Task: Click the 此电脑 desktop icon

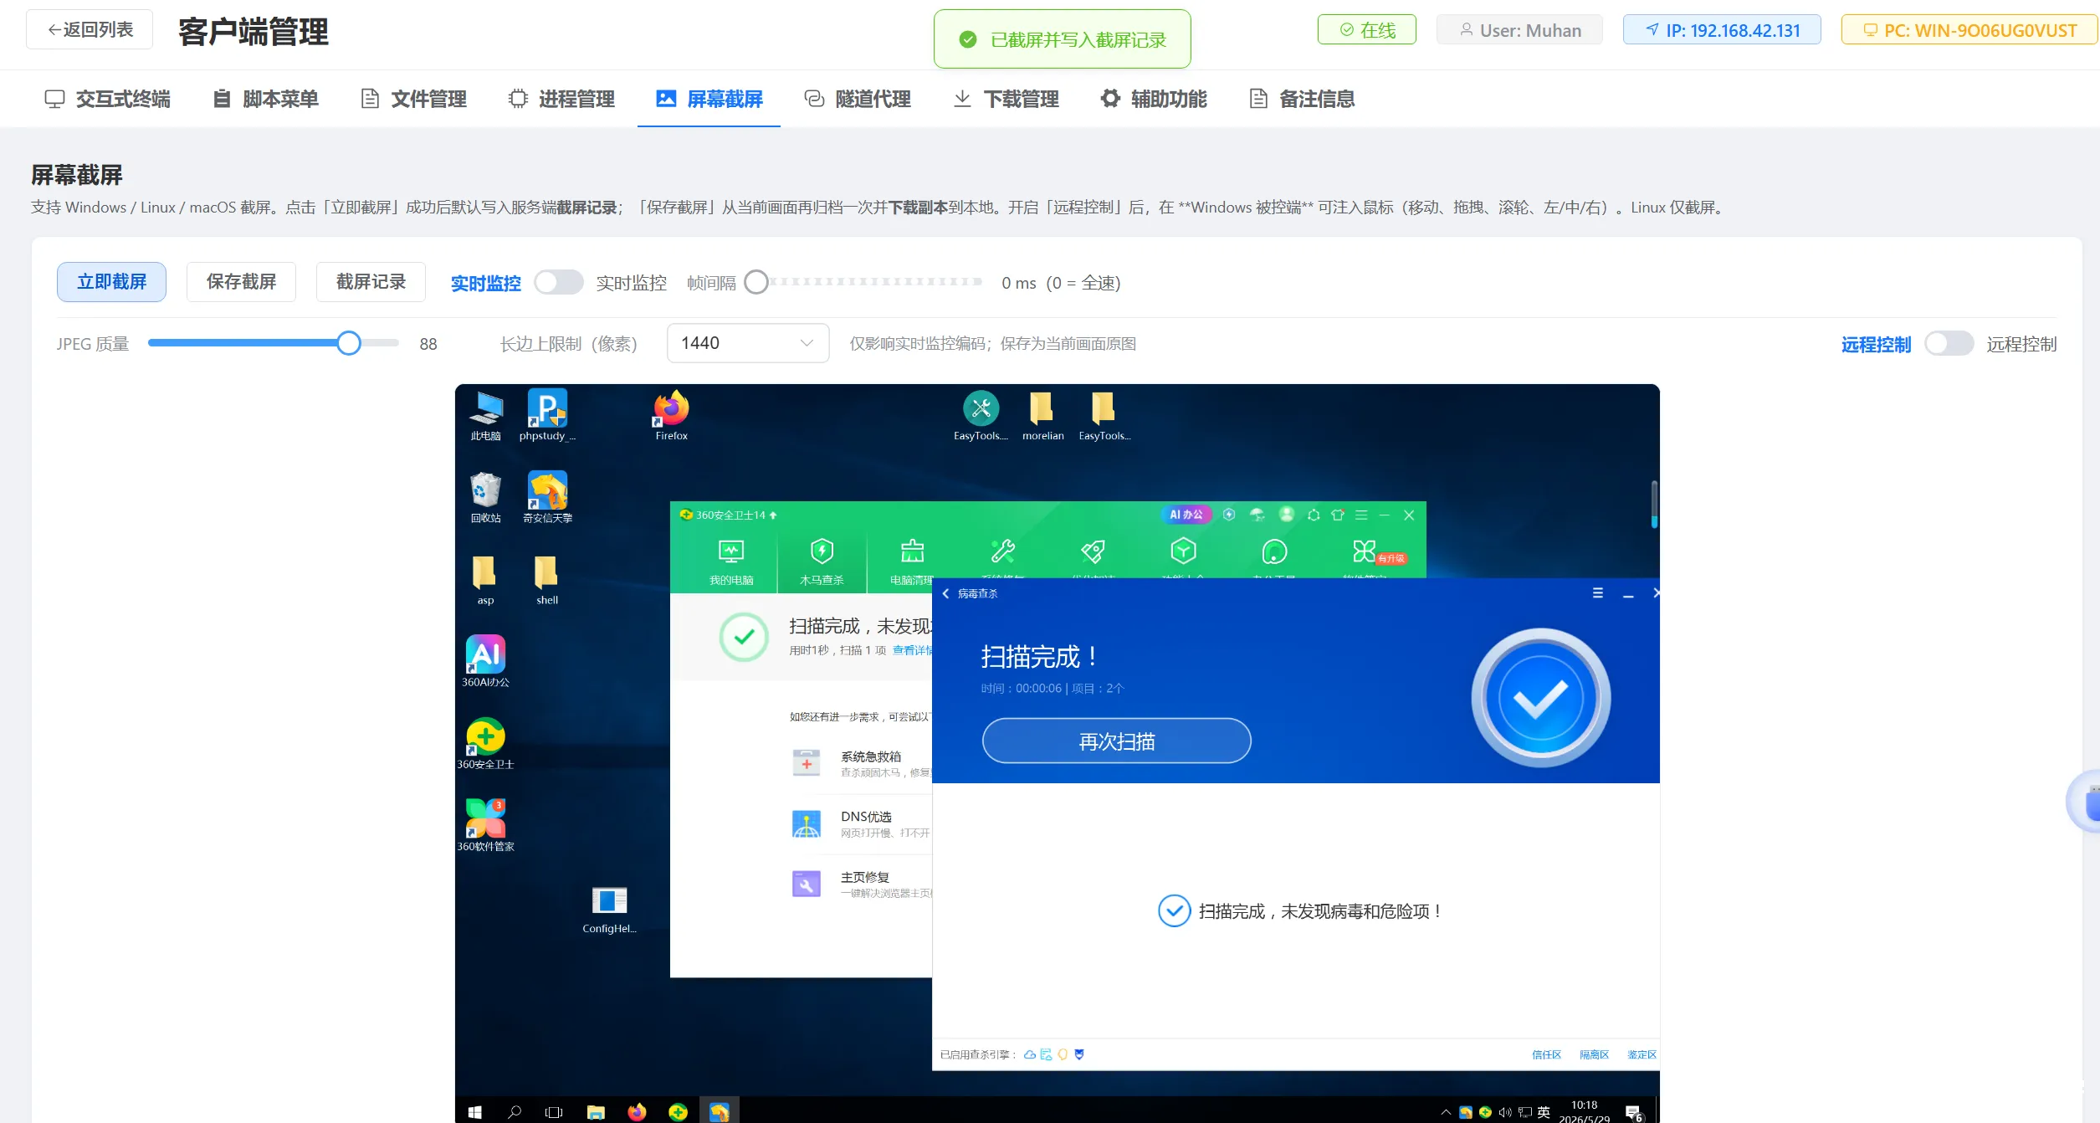Action: click(x=485, y=415)
